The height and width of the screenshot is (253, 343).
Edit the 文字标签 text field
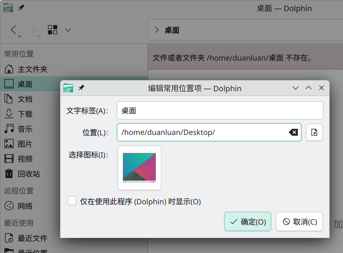pos(220,110)
